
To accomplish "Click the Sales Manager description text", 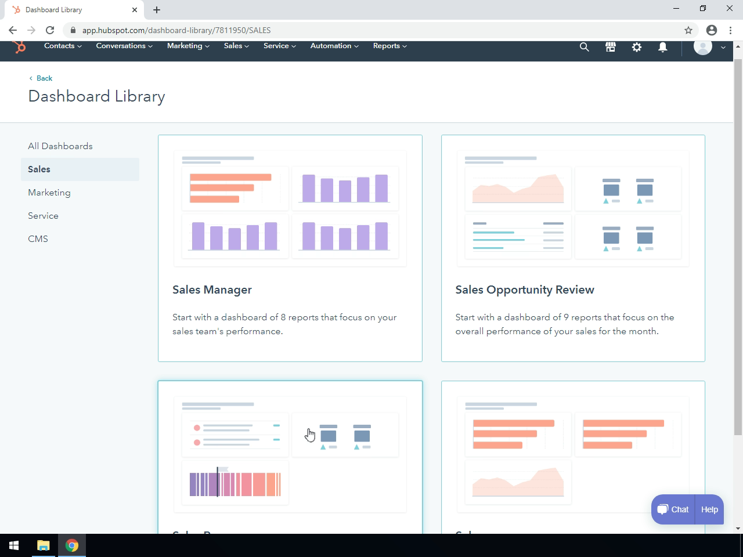I will coord(284,324).
